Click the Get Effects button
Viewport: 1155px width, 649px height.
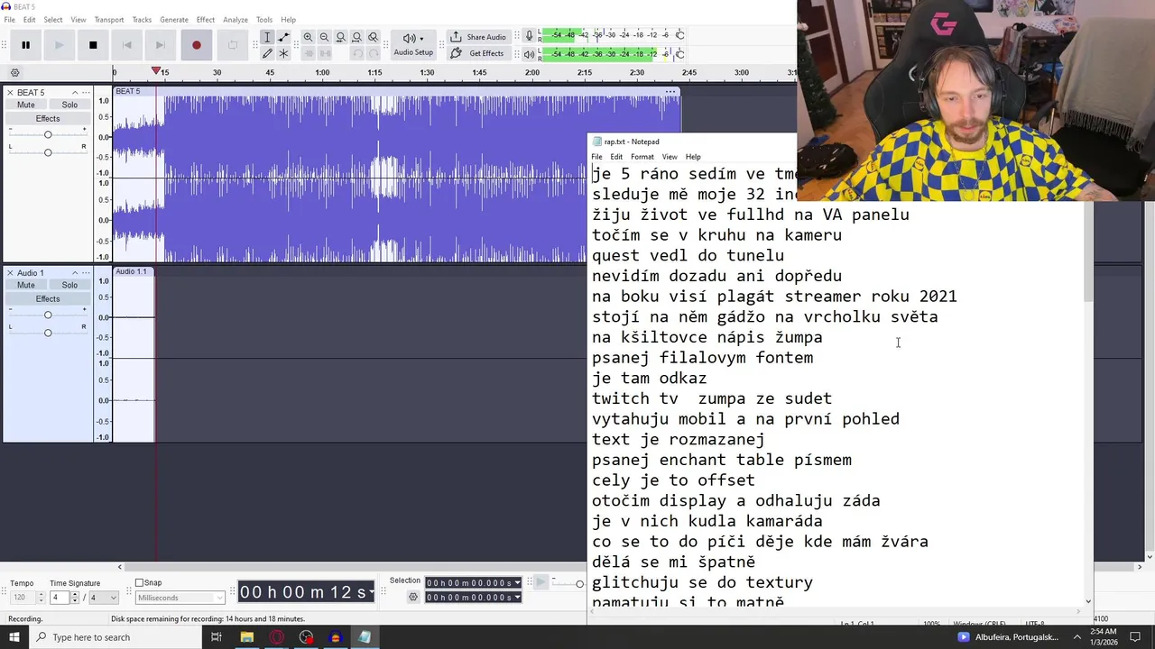click(478, 53)
